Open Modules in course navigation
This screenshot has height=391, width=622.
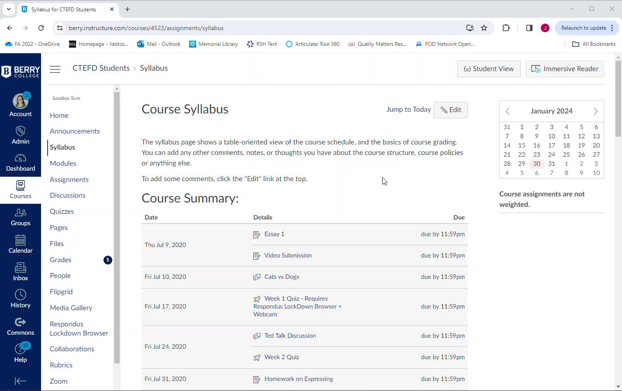pos(63,163)
